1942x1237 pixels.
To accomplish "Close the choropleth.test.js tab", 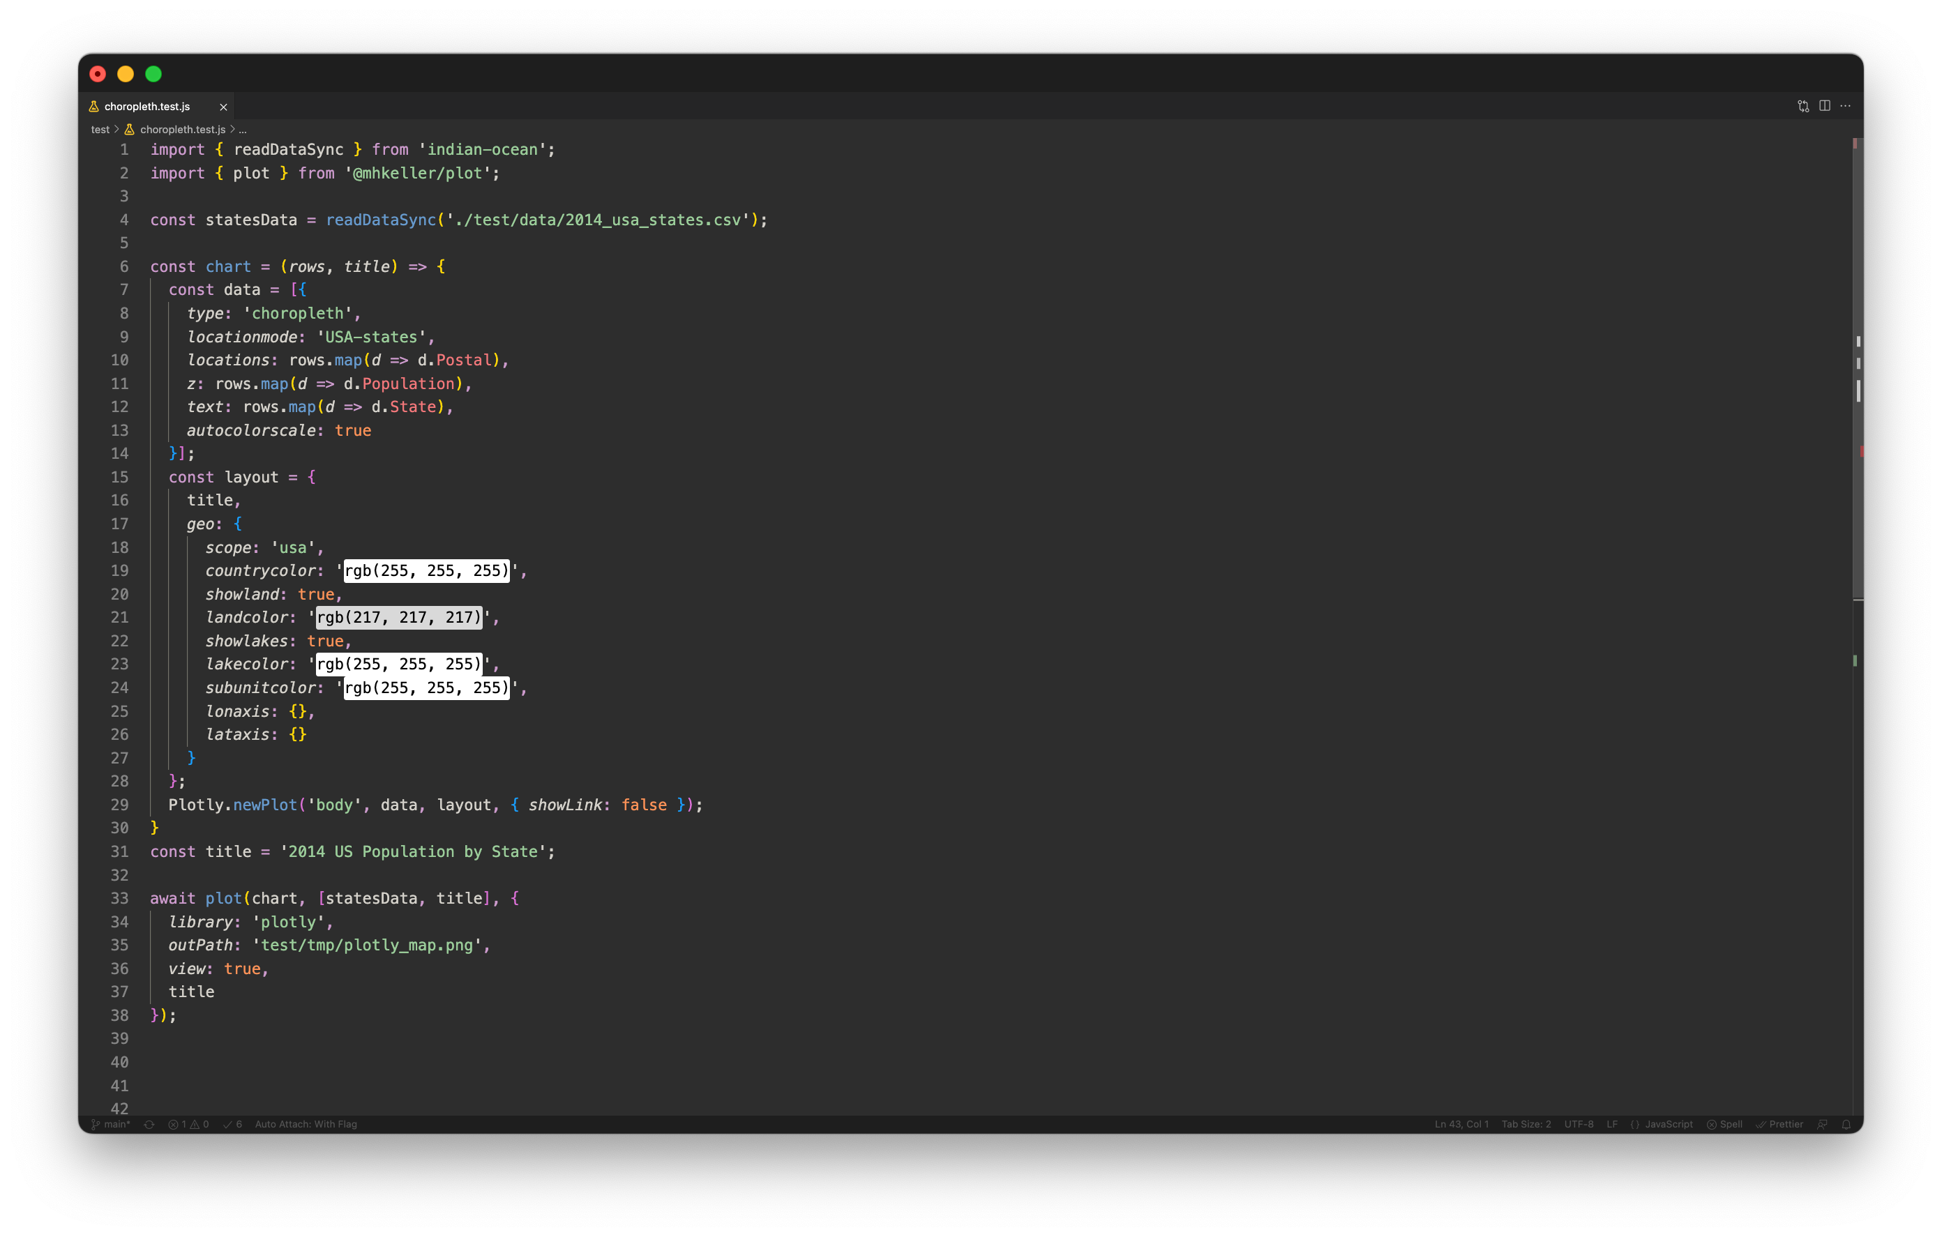I will pos(223,107).
